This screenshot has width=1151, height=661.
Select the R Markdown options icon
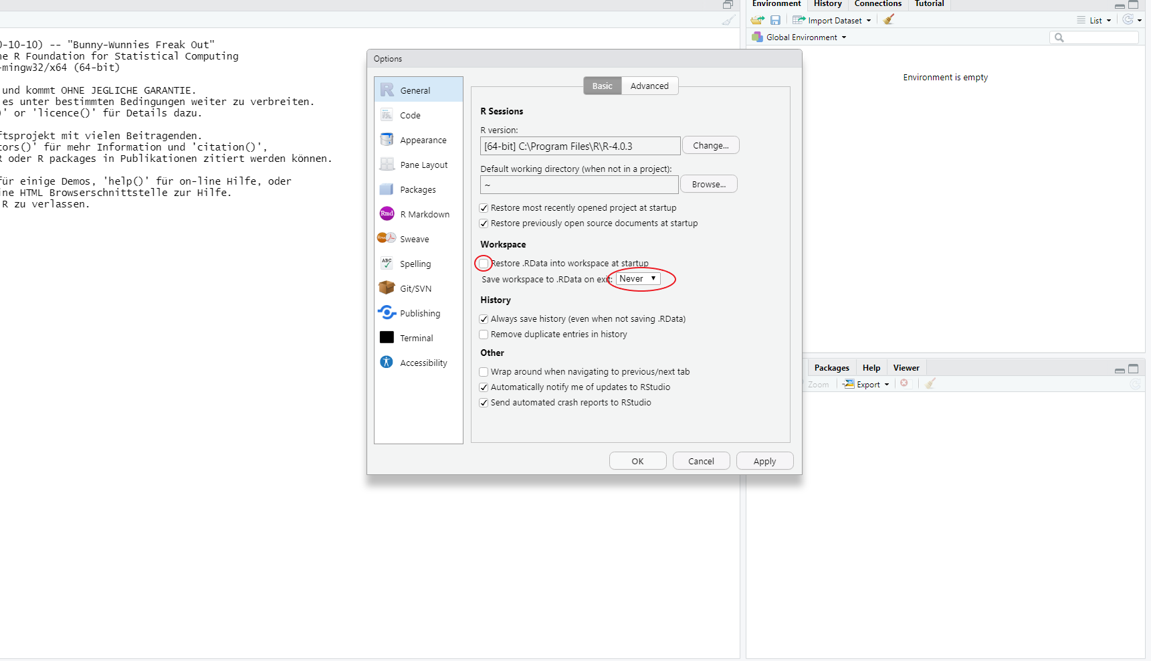pyautogui.click(x=387, y=214)
